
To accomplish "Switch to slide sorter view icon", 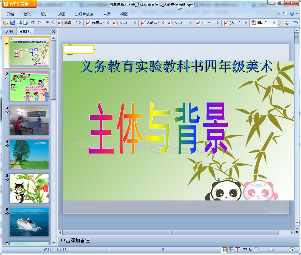I will tap(231, 250).
